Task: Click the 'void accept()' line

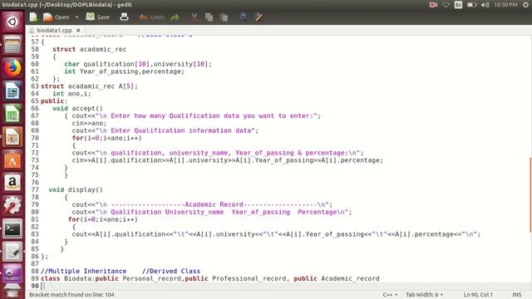Action: coord(77,109)
